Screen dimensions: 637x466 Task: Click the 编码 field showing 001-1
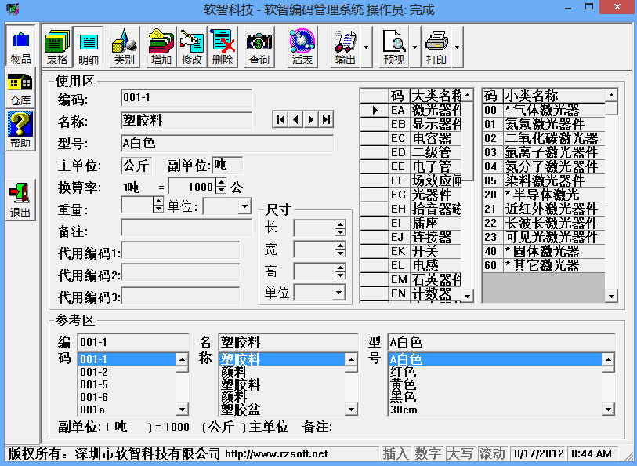[186, 98]
